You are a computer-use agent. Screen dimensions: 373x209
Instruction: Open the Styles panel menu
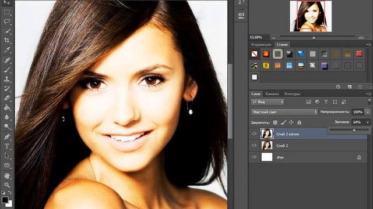tap(369, 44)
